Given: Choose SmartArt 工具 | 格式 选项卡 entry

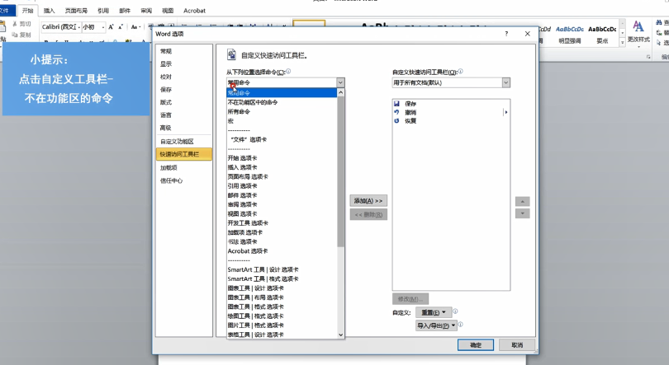Looking at the screenshot, I should pyautogui.click(x=263, y=278).
